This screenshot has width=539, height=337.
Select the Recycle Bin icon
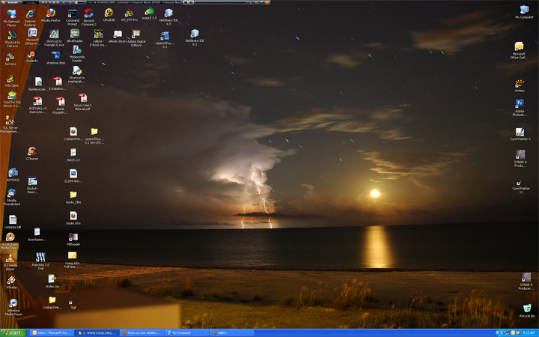pos(526,309)
